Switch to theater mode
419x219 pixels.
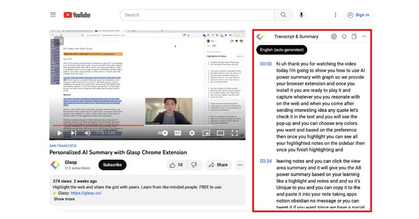(220, 133)
